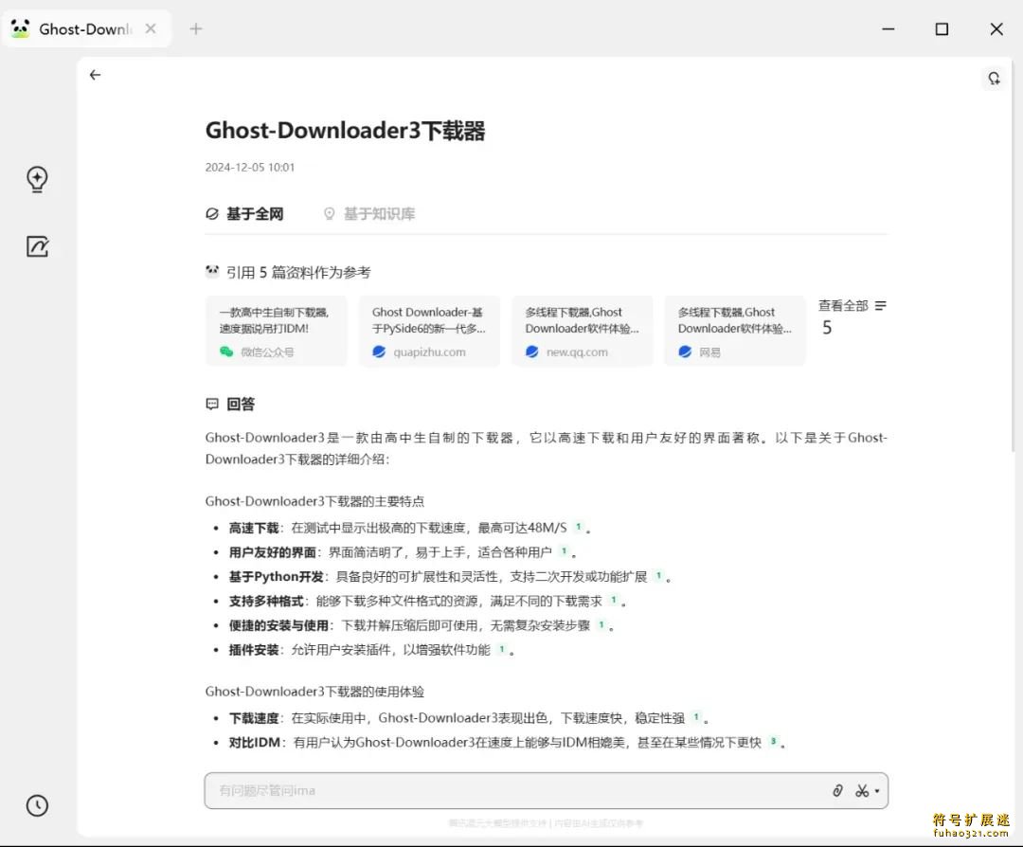This screenshot has height=847, width=1023.
Task: Open the quapizhu.com reference card
Action: tap(429, 331)
